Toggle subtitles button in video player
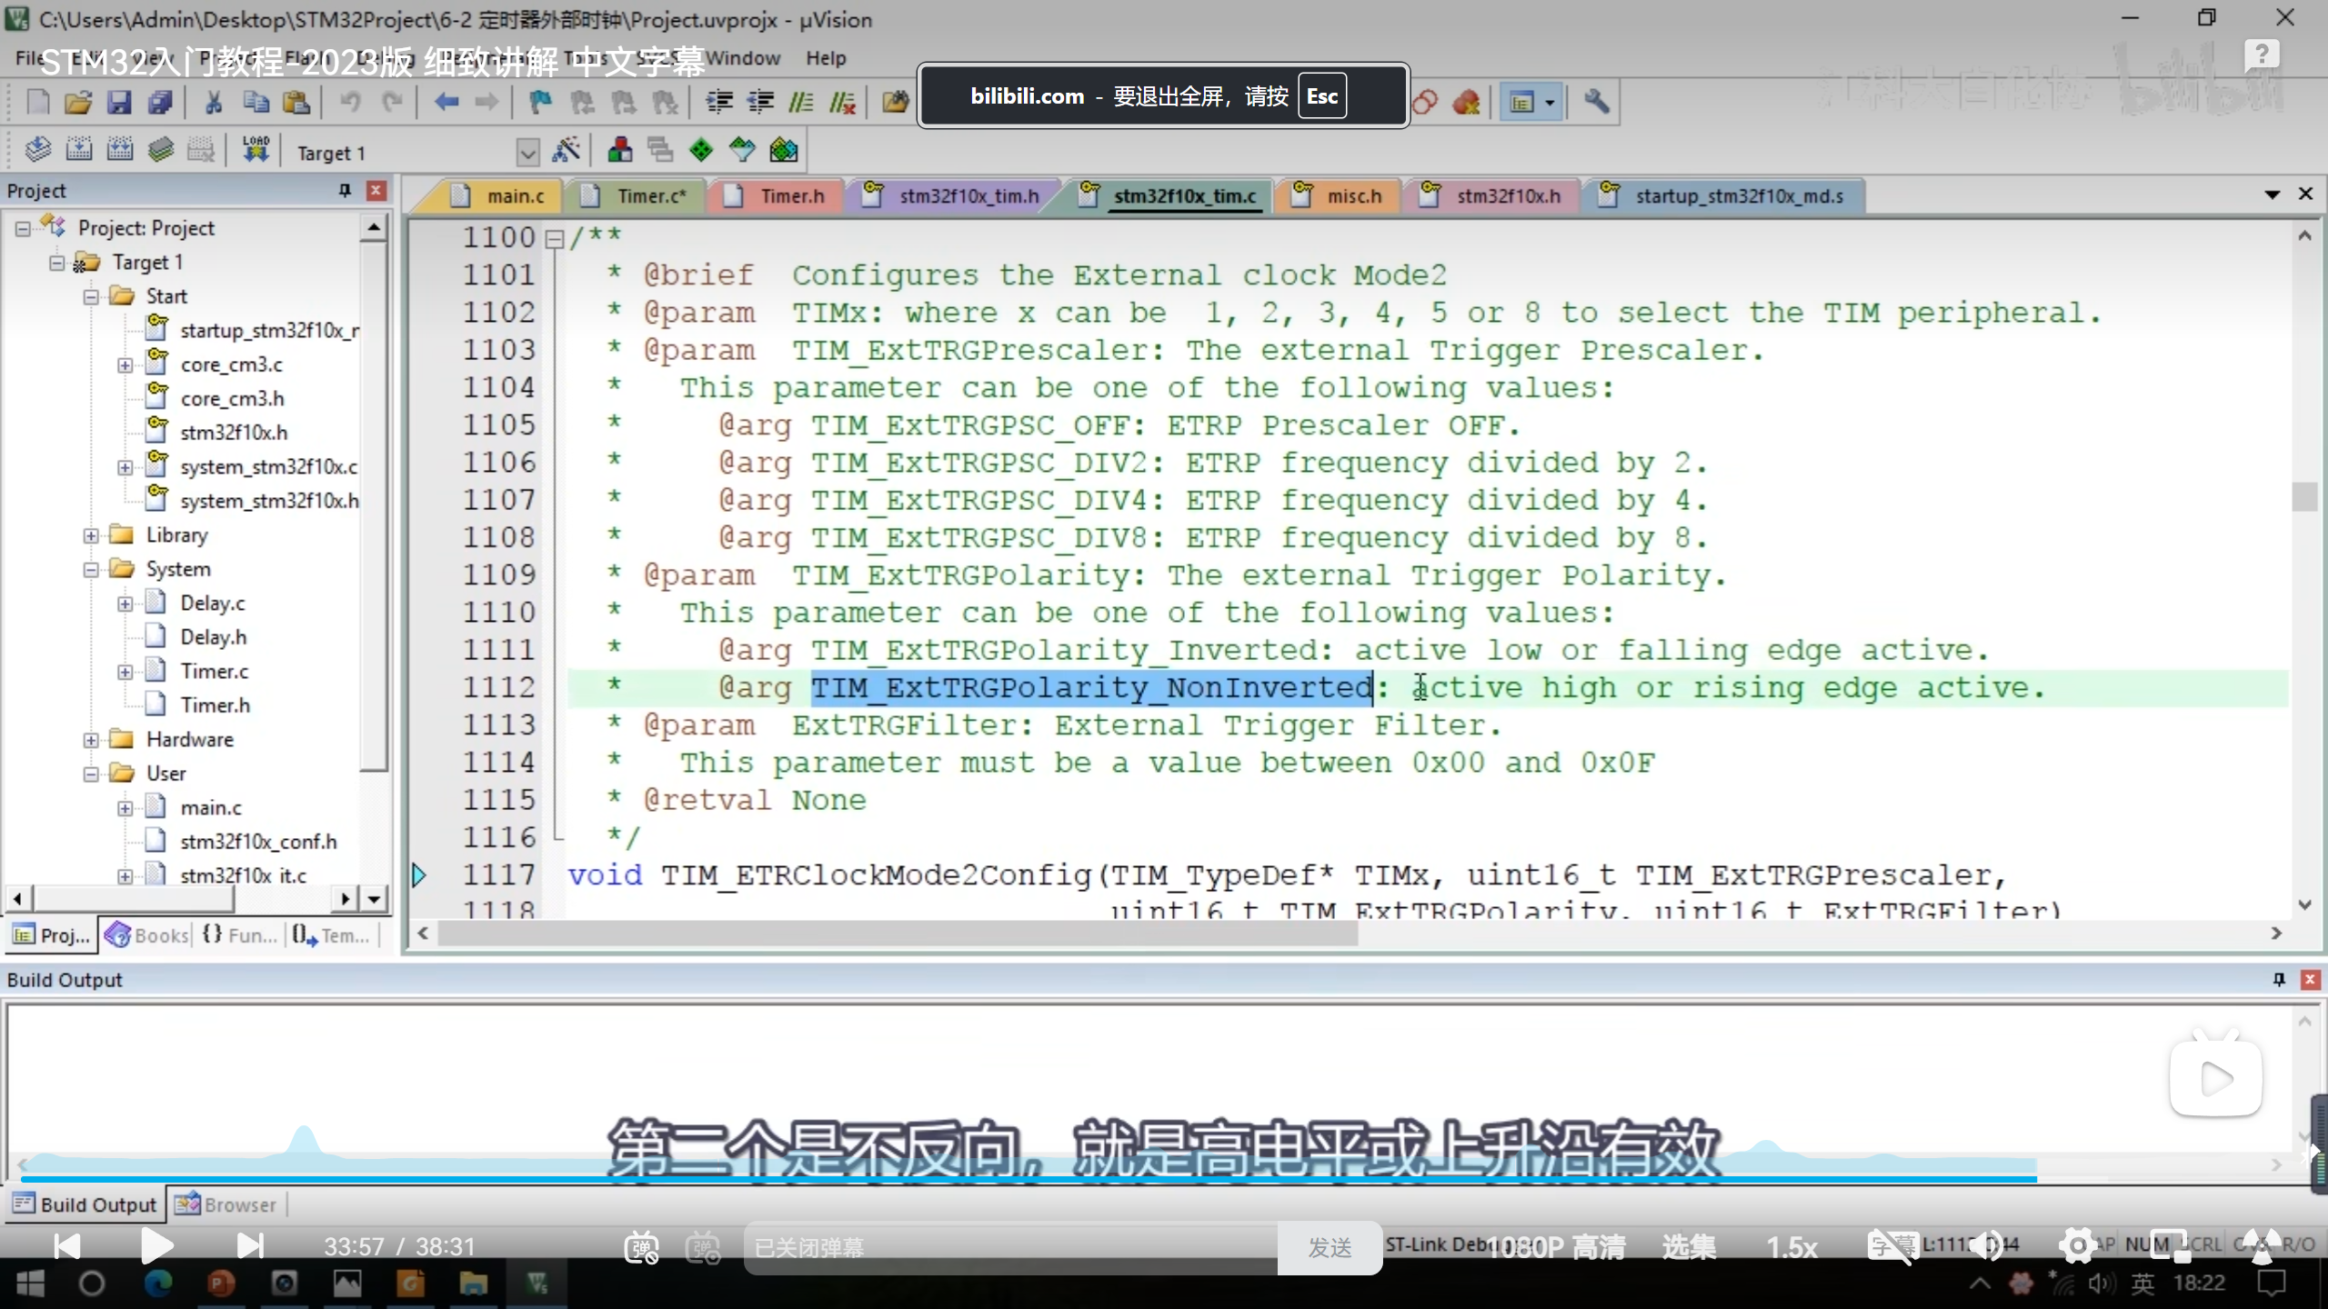This screenshot has width=2328, height=1309. point(1891,1246)
